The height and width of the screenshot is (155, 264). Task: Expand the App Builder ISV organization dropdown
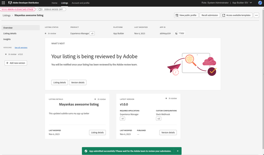pyautogui.click(x=242, y=3)
